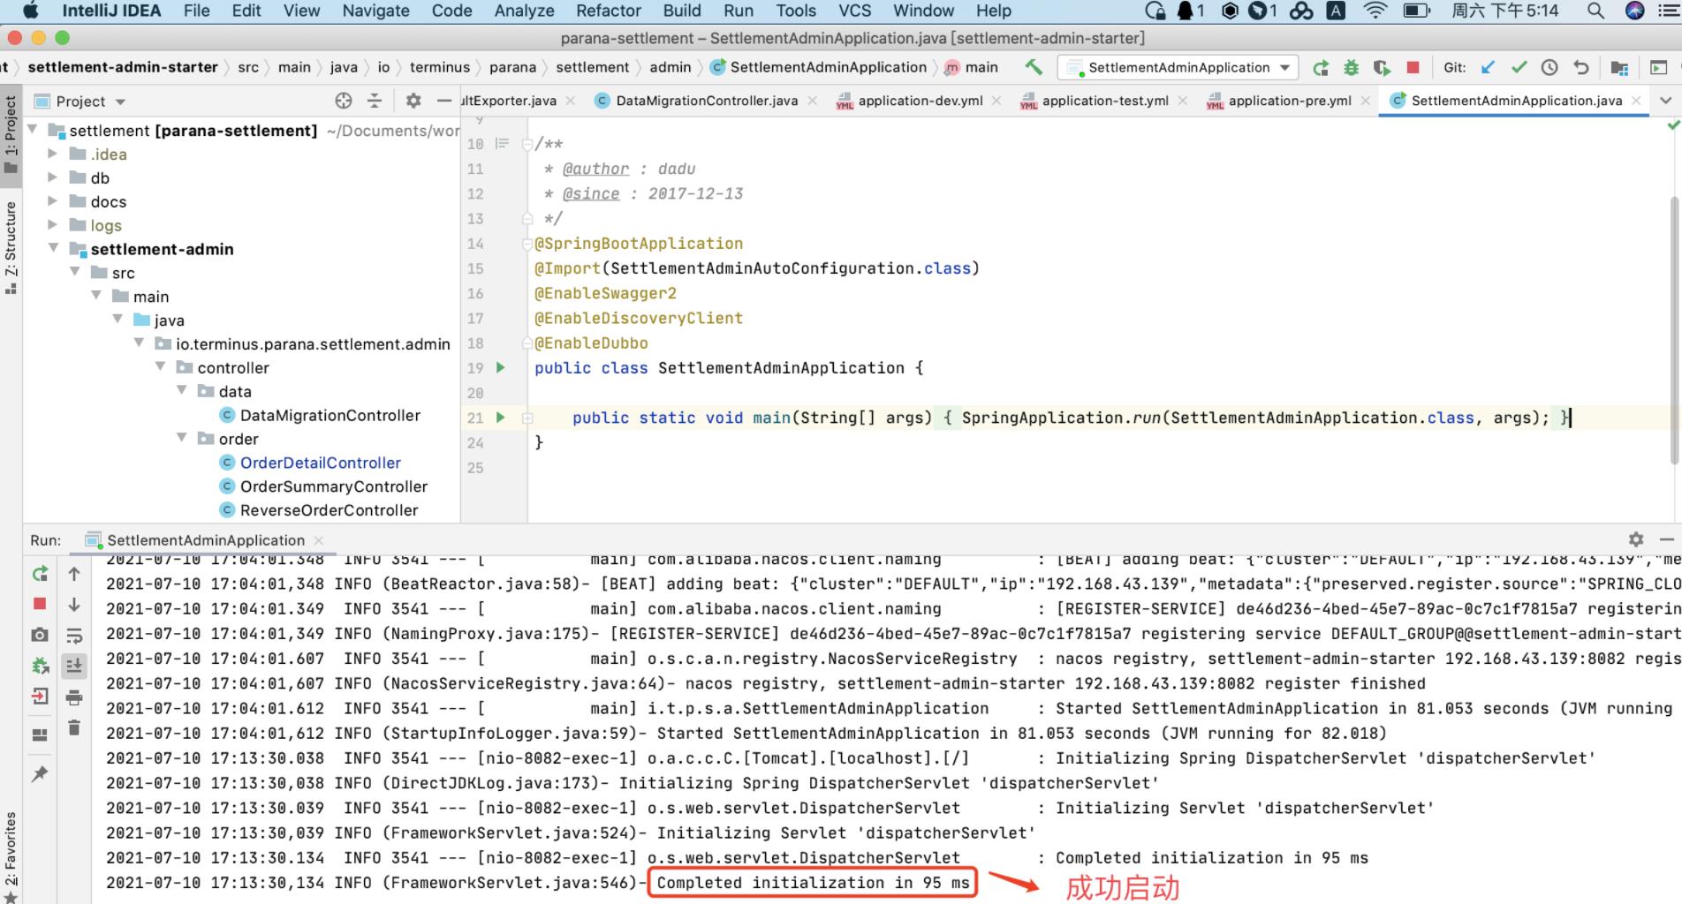Expand the docs folder
Screen dimensions: 1682x904
tap(53, 201)
